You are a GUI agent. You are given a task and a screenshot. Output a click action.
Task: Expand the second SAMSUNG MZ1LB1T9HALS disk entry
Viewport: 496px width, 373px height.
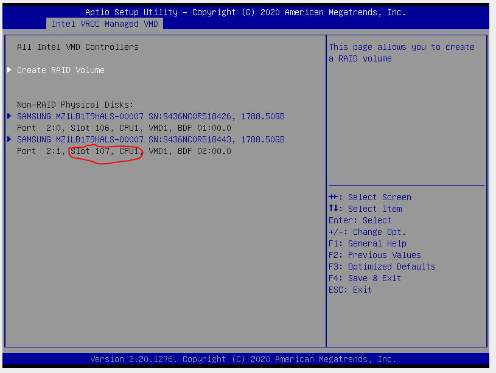pyautogui.click(x=150, y=139)
